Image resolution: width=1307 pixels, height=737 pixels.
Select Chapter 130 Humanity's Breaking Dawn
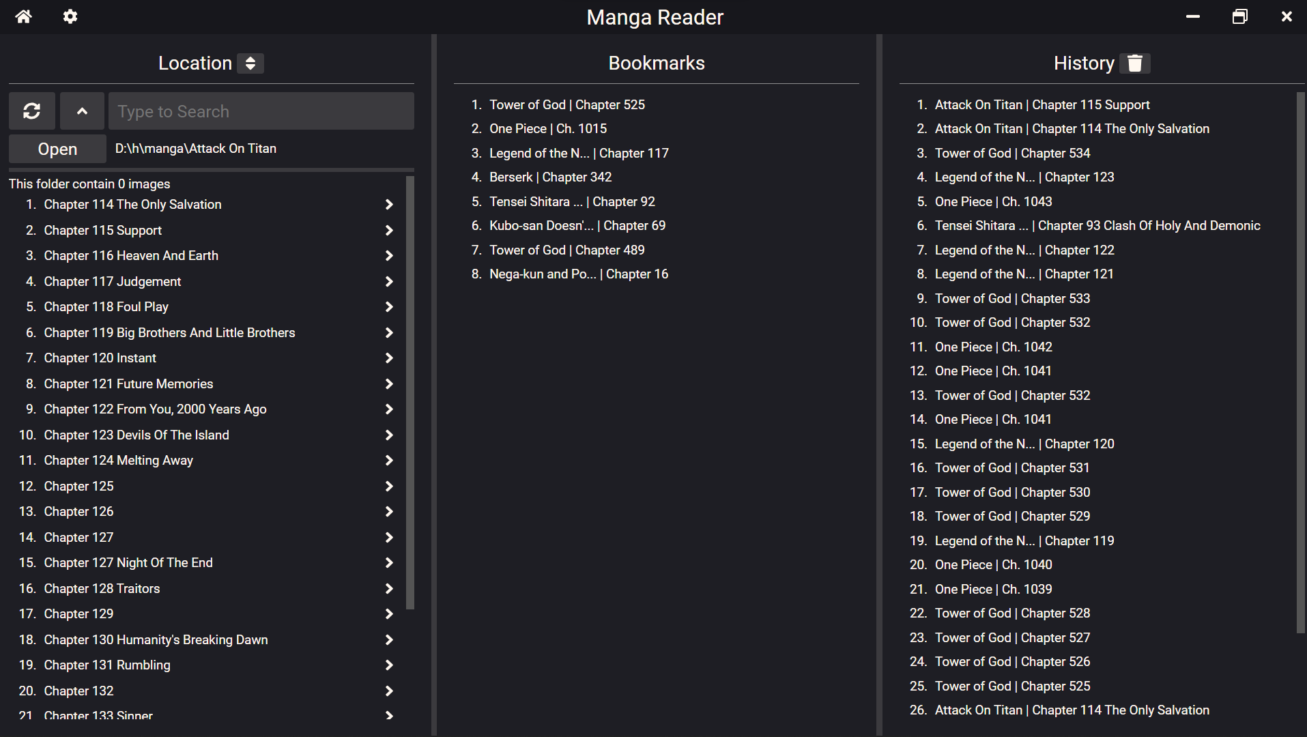click(x=156, y=640)
